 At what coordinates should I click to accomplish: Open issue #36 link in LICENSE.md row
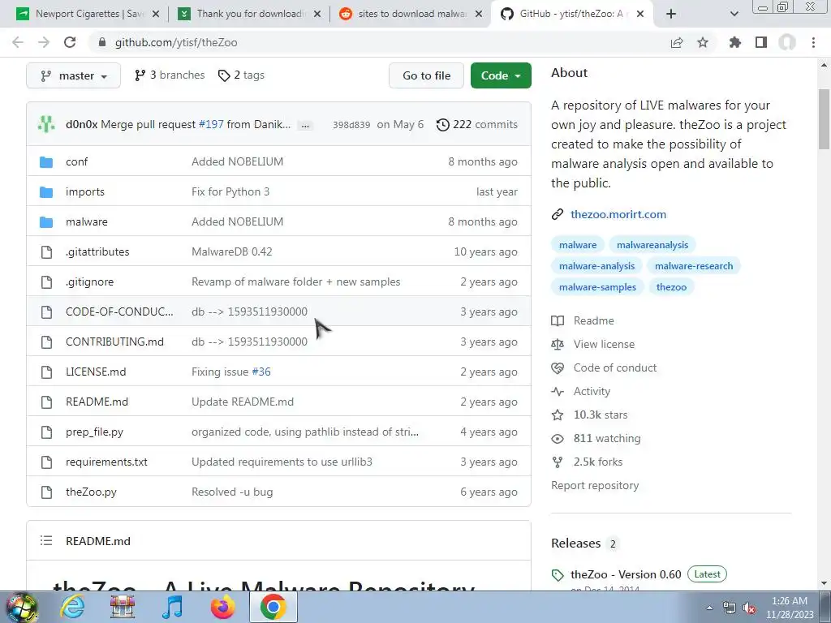pos(261,372)
